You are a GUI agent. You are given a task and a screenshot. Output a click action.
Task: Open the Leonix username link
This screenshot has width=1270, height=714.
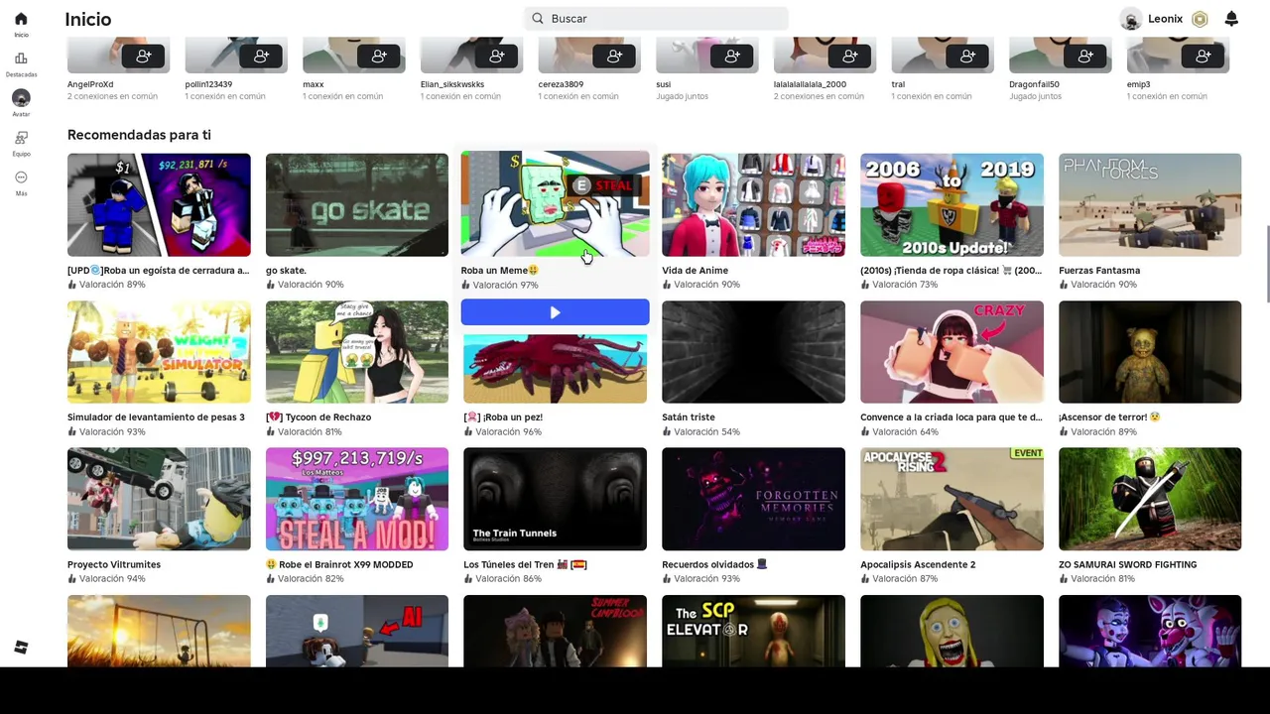(x=1165, y=19)
